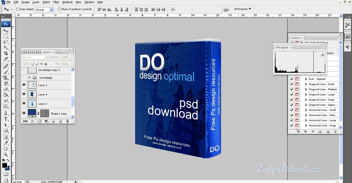352x183 pixels.
Task: Open the Actions panel options menu
Action: (x=340, y=39)
